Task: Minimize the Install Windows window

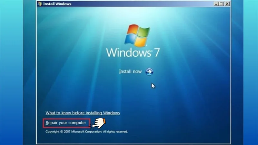Action: tap(216, 4)
